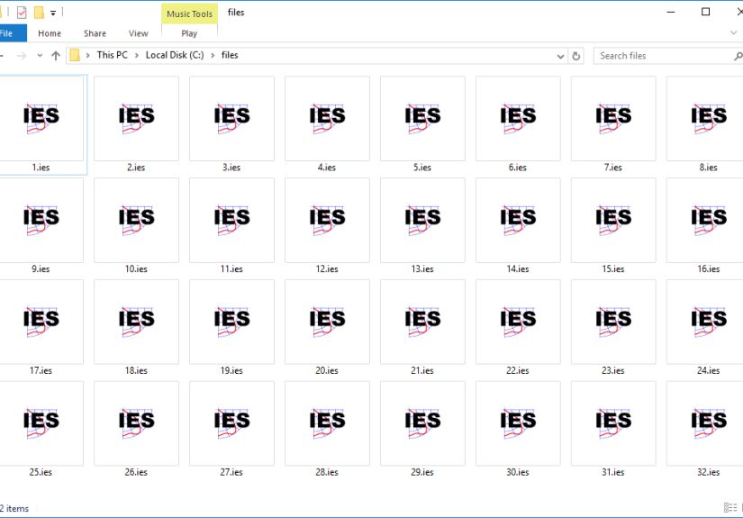Select the 13.ies file icon
743x518 pixels.
coord(422,221)
